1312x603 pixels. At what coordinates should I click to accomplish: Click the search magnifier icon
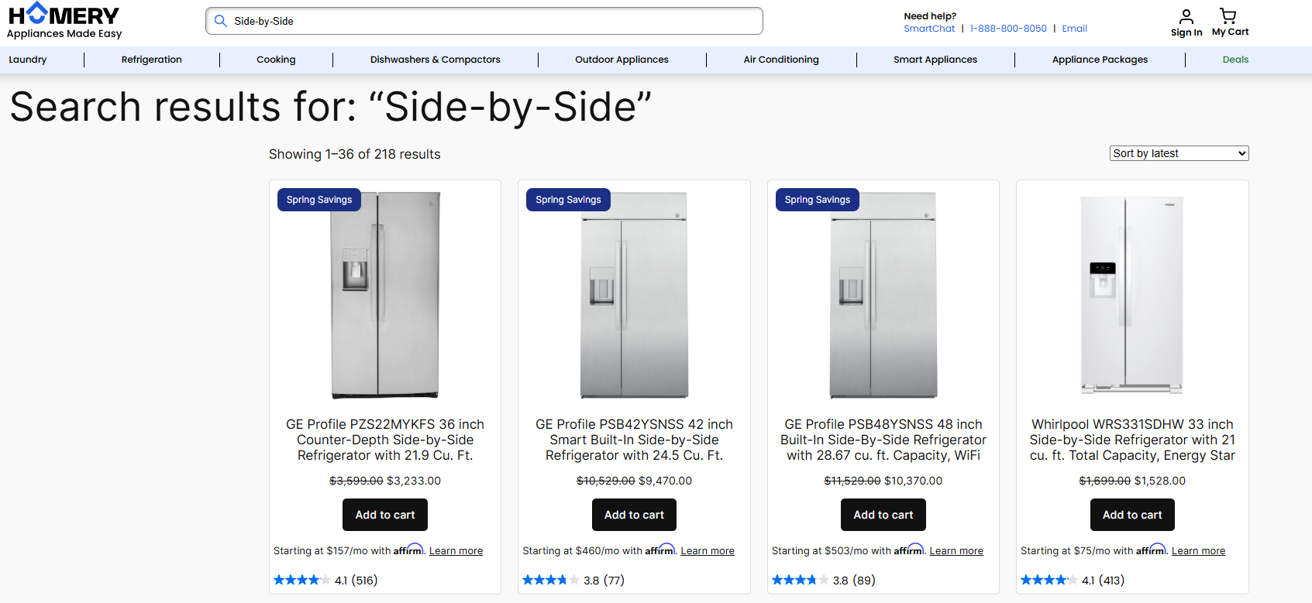point(221,21)
